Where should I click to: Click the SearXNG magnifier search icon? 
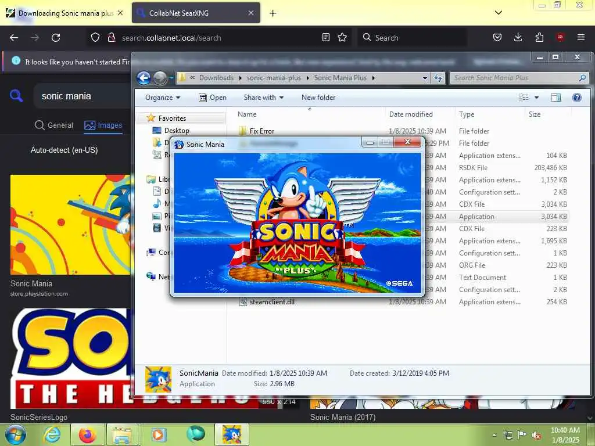(16, 96)
